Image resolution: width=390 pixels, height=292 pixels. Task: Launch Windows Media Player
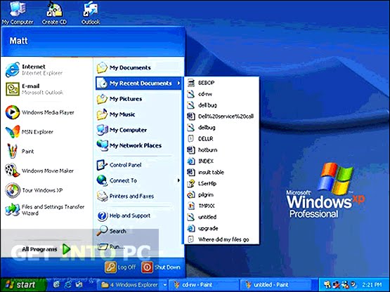click(x=40, y=112)
